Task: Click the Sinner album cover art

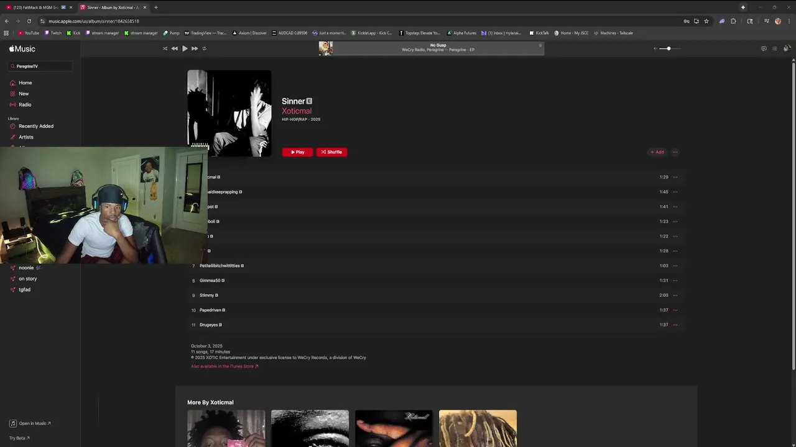Action: click(x=229, y=113)
